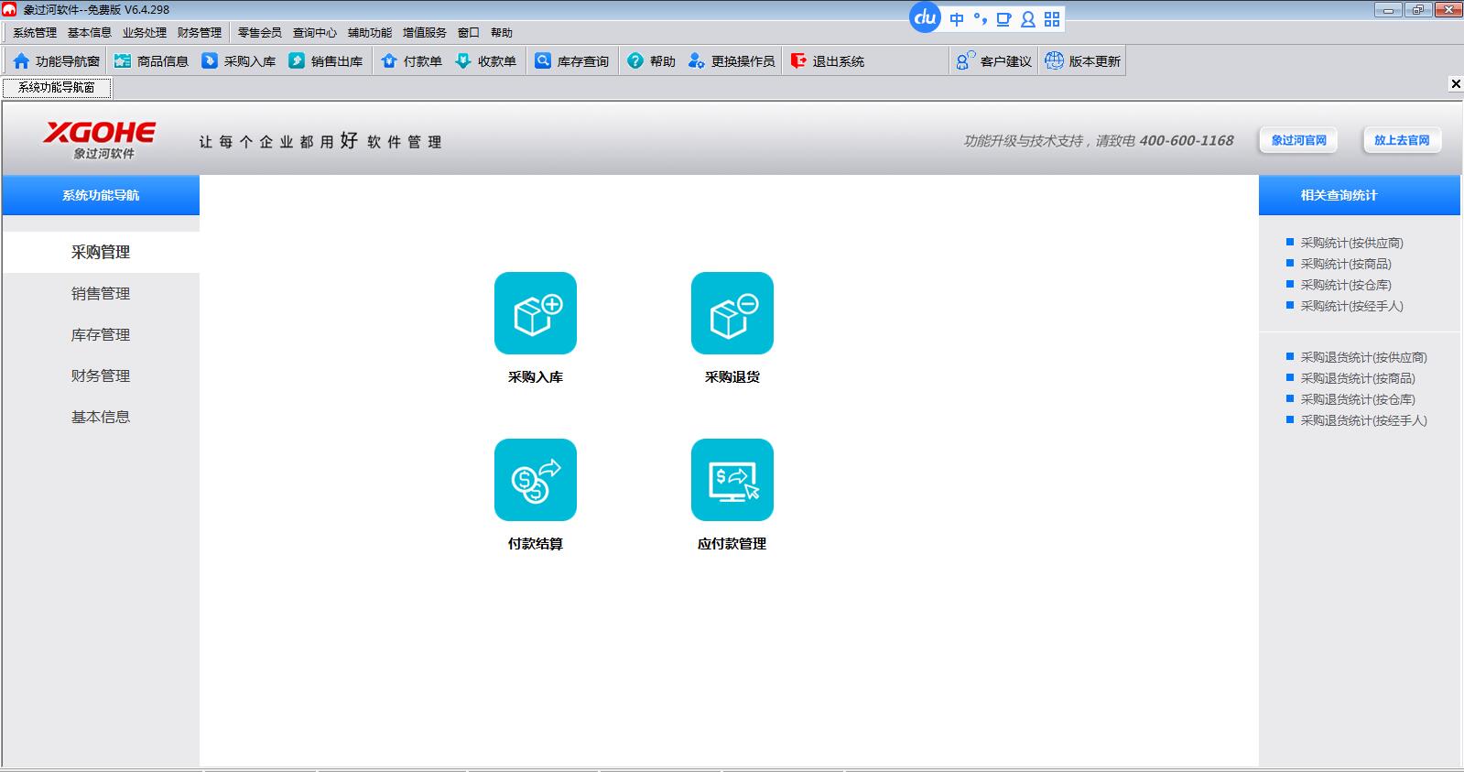1464x772 pixels.
Task: Select 销售管理 in the left navigation
Action: (x=101, y=294)
